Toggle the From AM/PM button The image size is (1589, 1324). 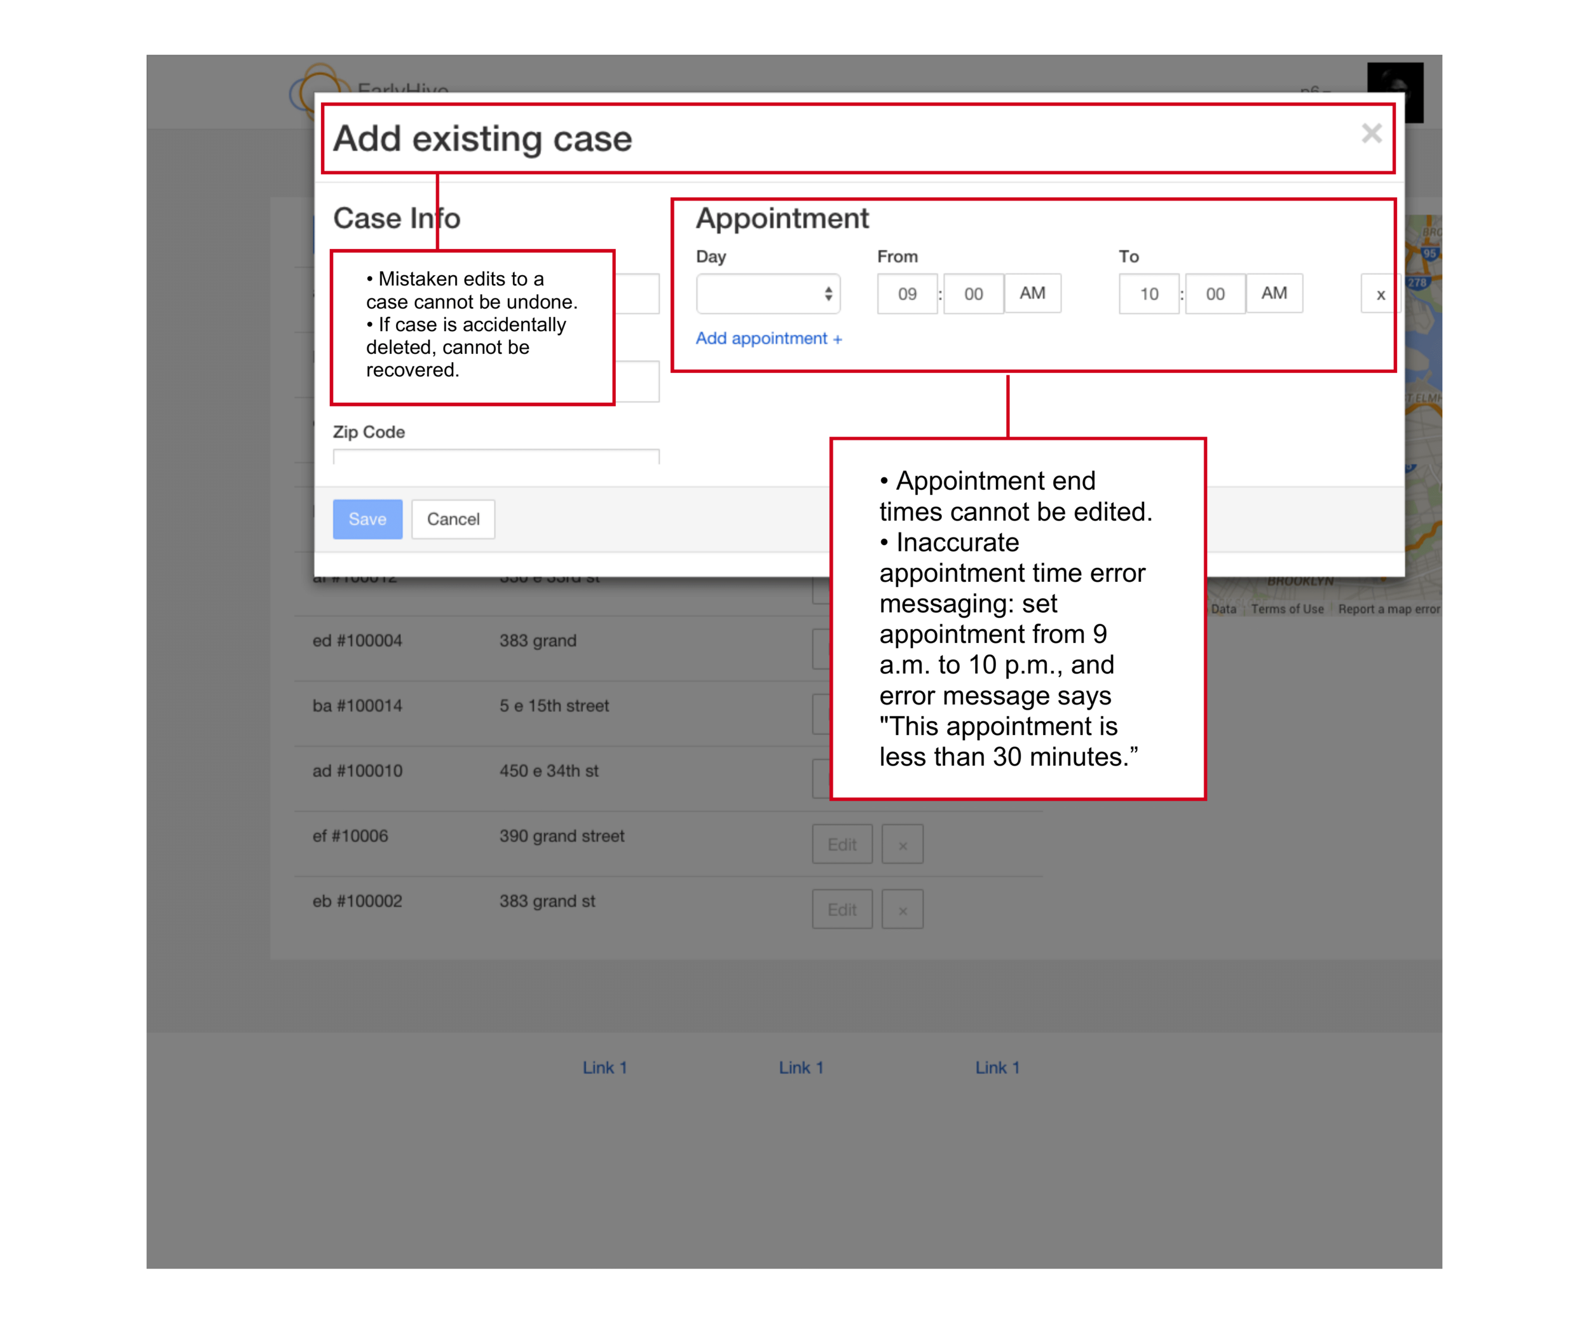pyautogui.click(x=1033, y=294)
